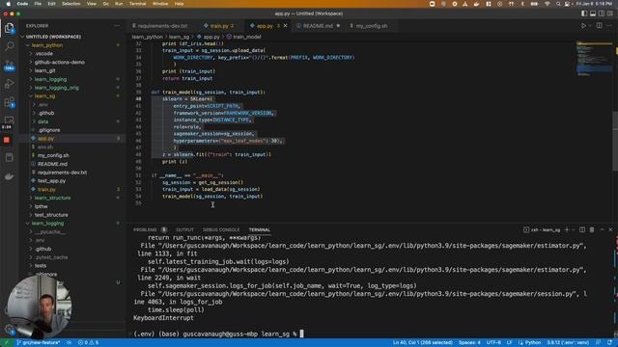Collapse the learn_python root folder

tap(46, 45)
